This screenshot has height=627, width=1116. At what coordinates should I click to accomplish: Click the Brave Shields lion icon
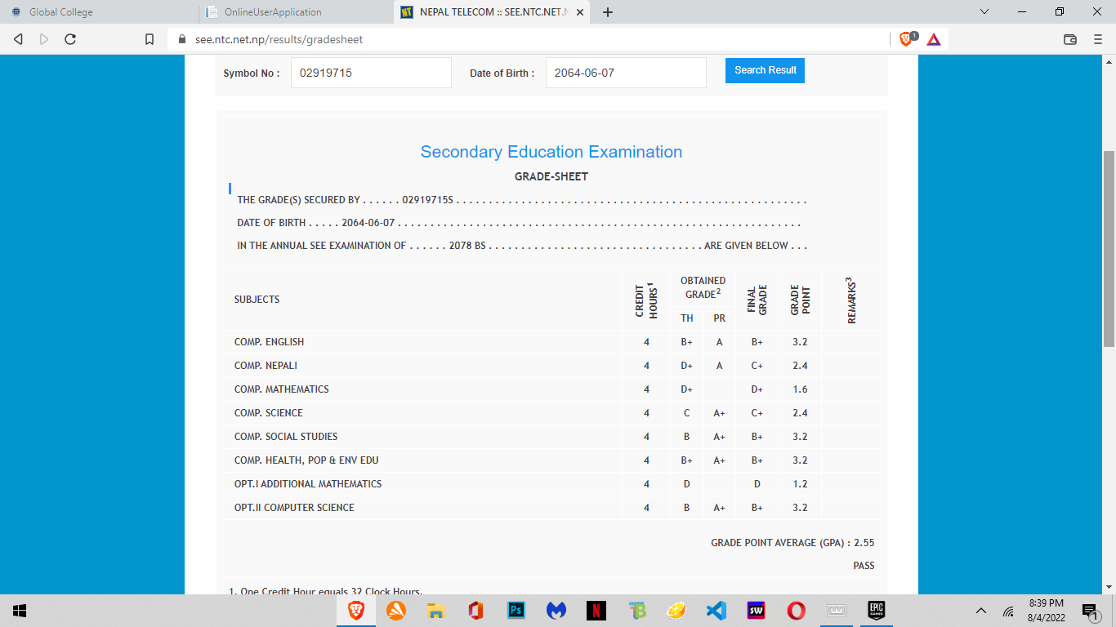tap(906, 39)
